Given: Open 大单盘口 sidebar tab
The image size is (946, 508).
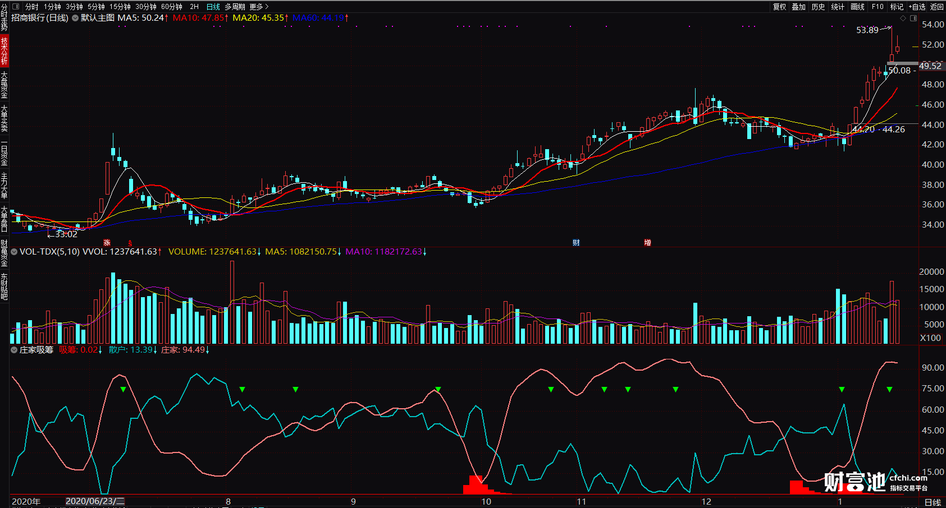Looking at the screenshot, I should [4, 218].
